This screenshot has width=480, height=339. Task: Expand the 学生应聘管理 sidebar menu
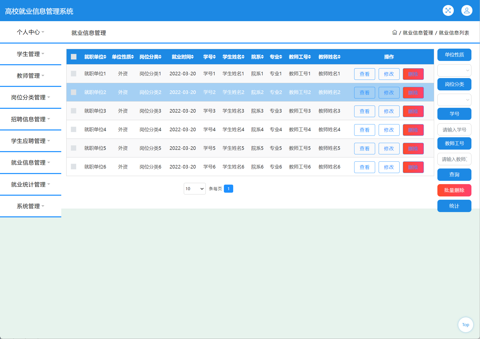(31, 141)
